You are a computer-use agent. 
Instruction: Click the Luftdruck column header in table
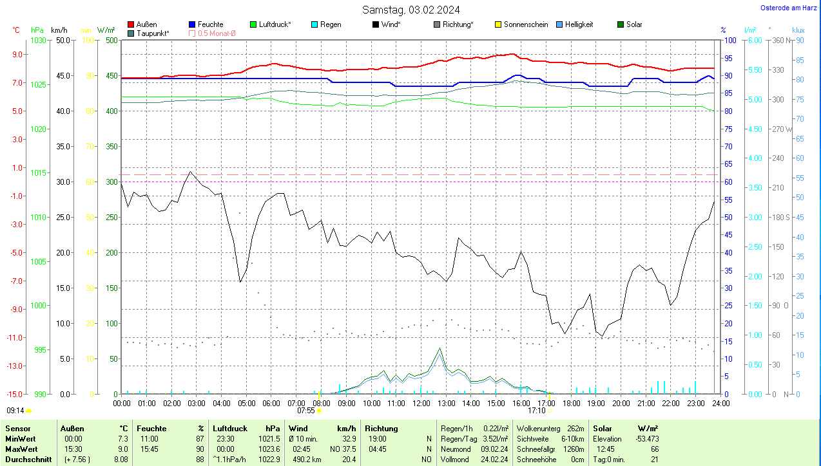click(x=230, y=429)
